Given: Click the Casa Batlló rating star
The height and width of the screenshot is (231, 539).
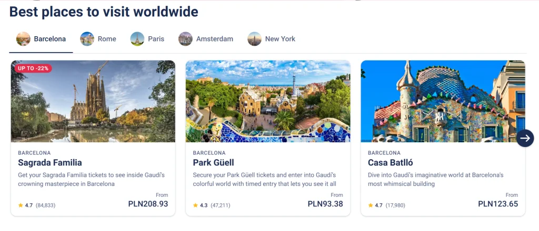Looking at the screenshot, I should (x=371, y=205).
